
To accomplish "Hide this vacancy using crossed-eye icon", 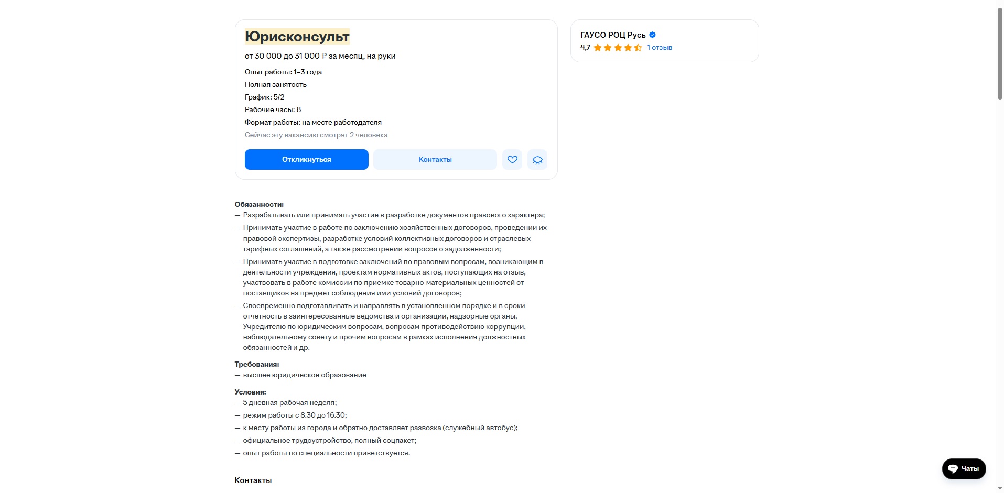I will coord(537,160).
